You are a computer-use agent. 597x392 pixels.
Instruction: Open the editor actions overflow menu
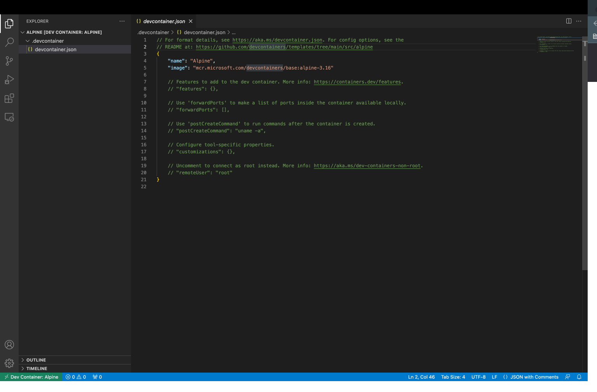pos(578,21)
